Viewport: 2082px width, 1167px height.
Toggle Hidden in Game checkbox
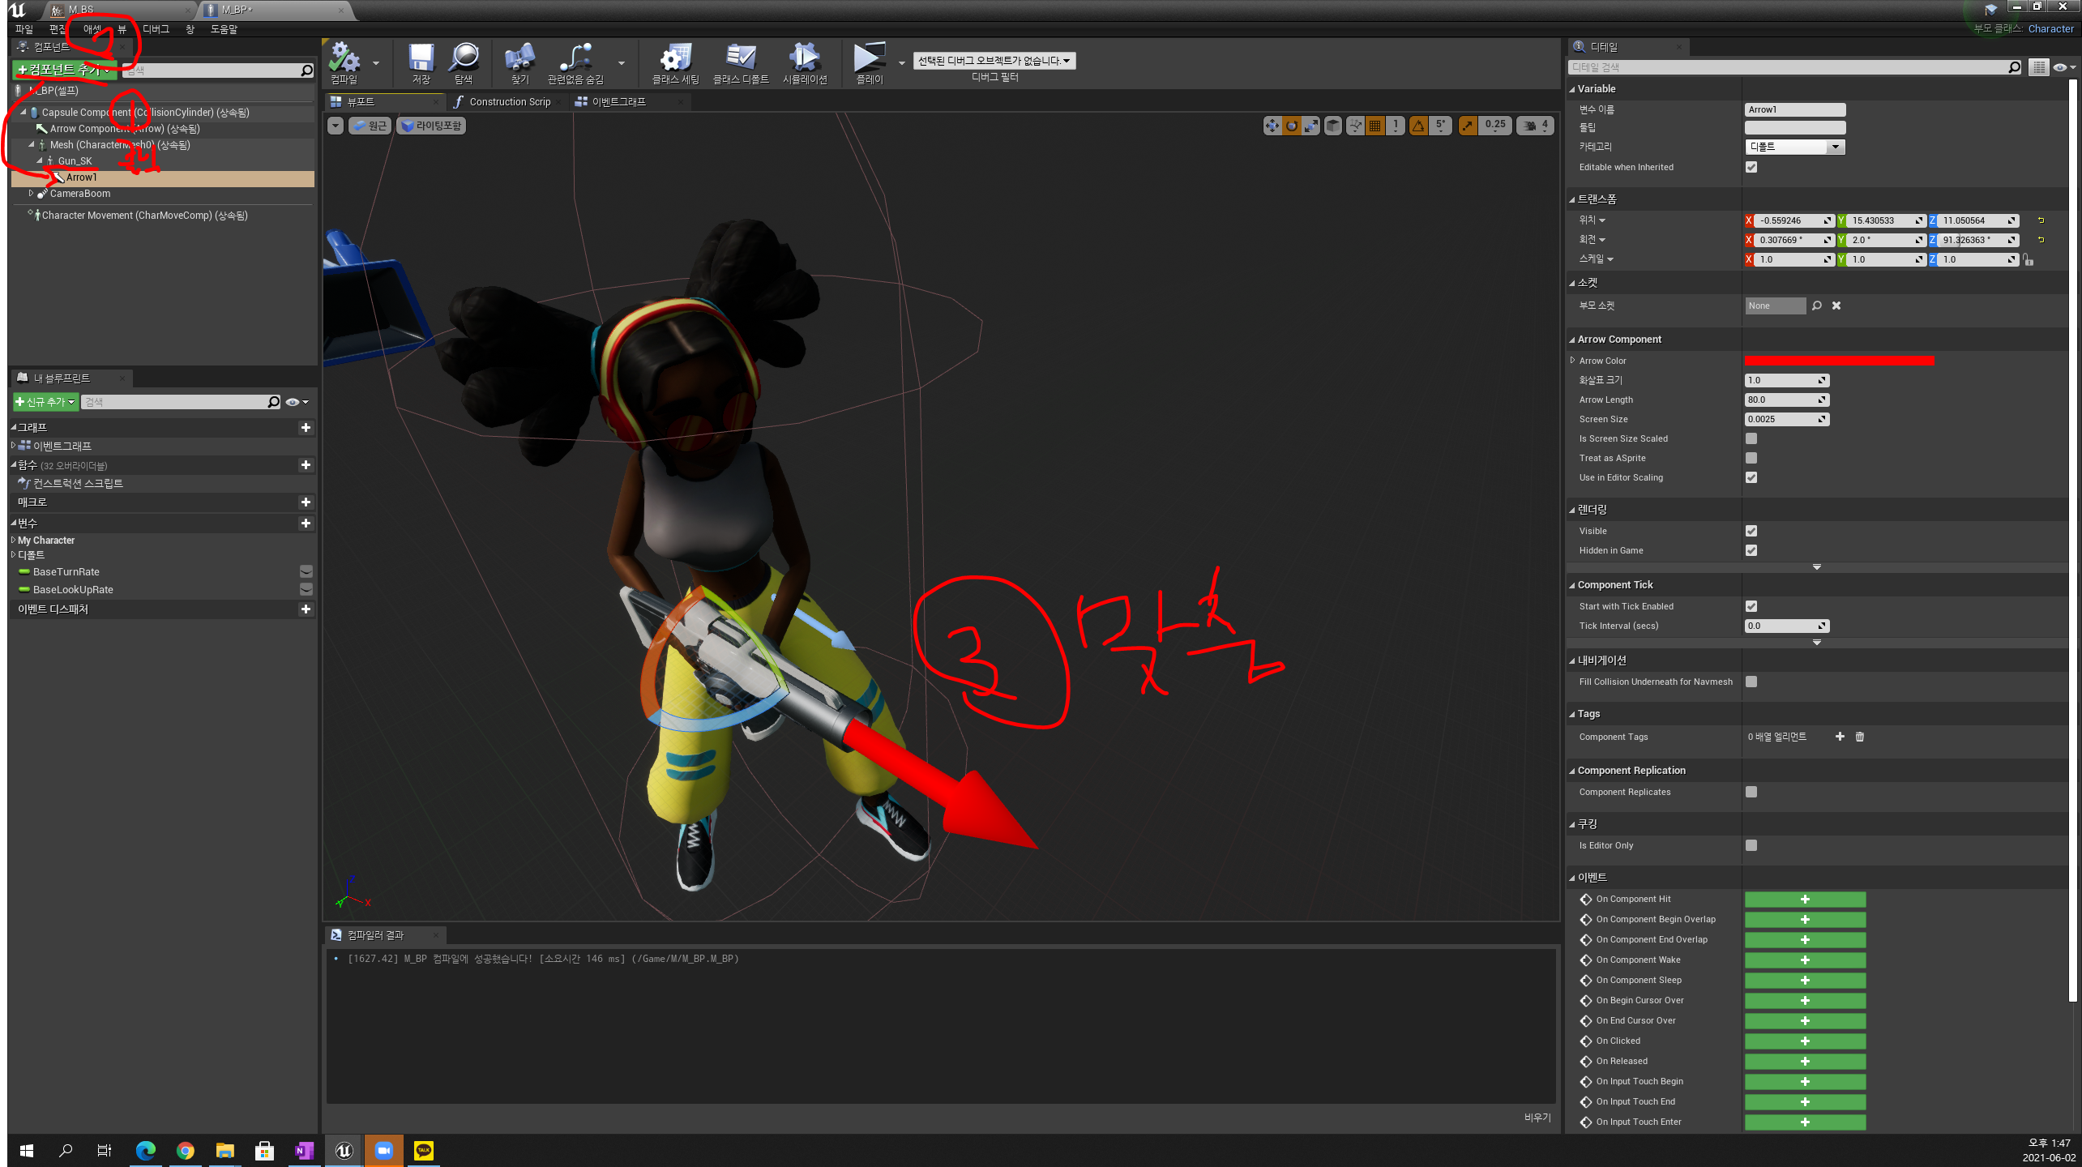click(1751, 550)
